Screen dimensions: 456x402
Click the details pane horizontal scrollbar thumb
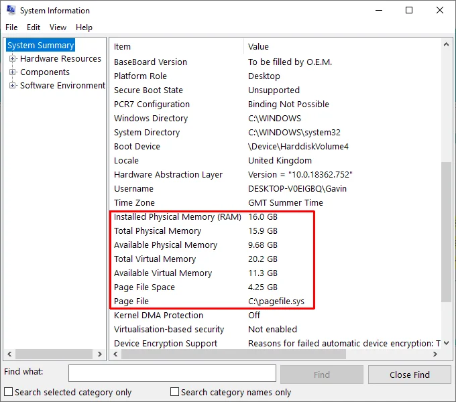tap(233, 354)
